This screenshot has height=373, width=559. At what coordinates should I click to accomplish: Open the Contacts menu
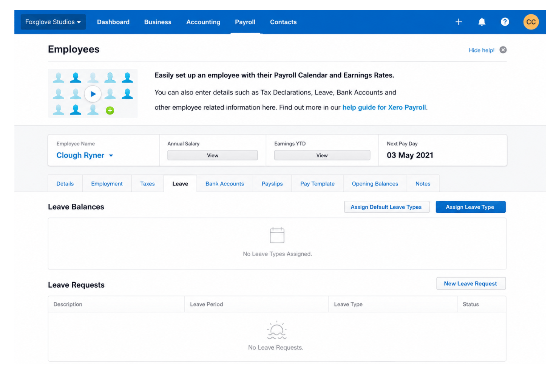(283, 22)
